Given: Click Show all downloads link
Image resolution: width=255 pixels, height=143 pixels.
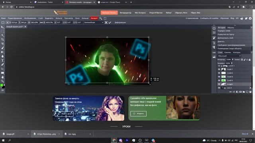Looking at the screenshot, I should point(245,134).
